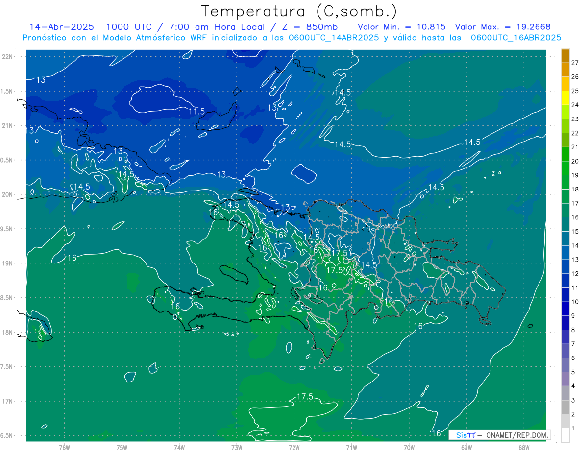Click the dark orange top color-scale swatch

[x=565, y=56]
